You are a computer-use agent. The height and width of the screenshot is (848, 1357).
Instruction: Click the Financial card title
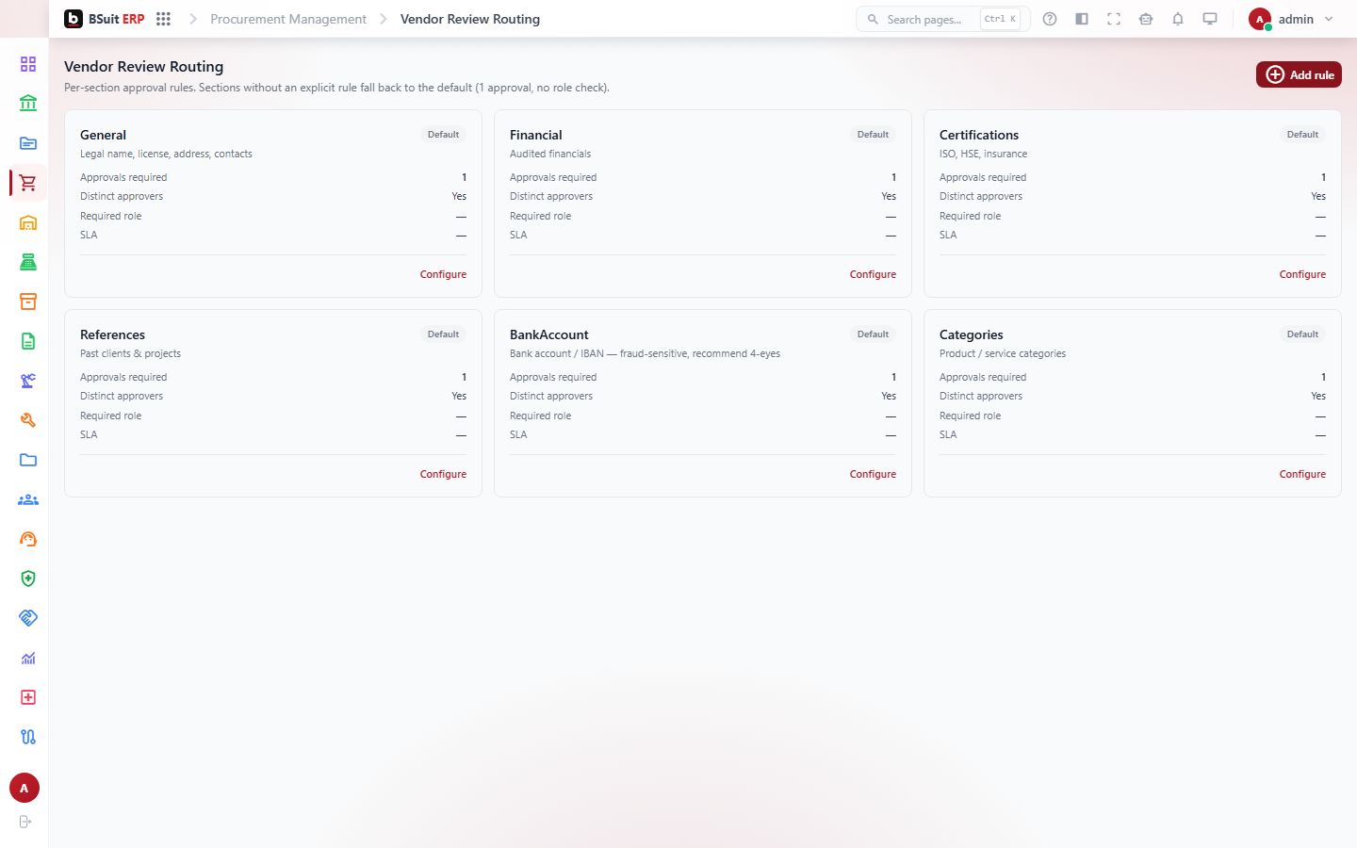[535, 135]
